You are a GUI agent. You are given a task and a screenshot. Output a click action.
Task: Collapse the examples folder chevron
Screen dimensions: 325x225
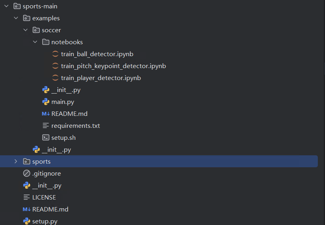tap(16, 18)
